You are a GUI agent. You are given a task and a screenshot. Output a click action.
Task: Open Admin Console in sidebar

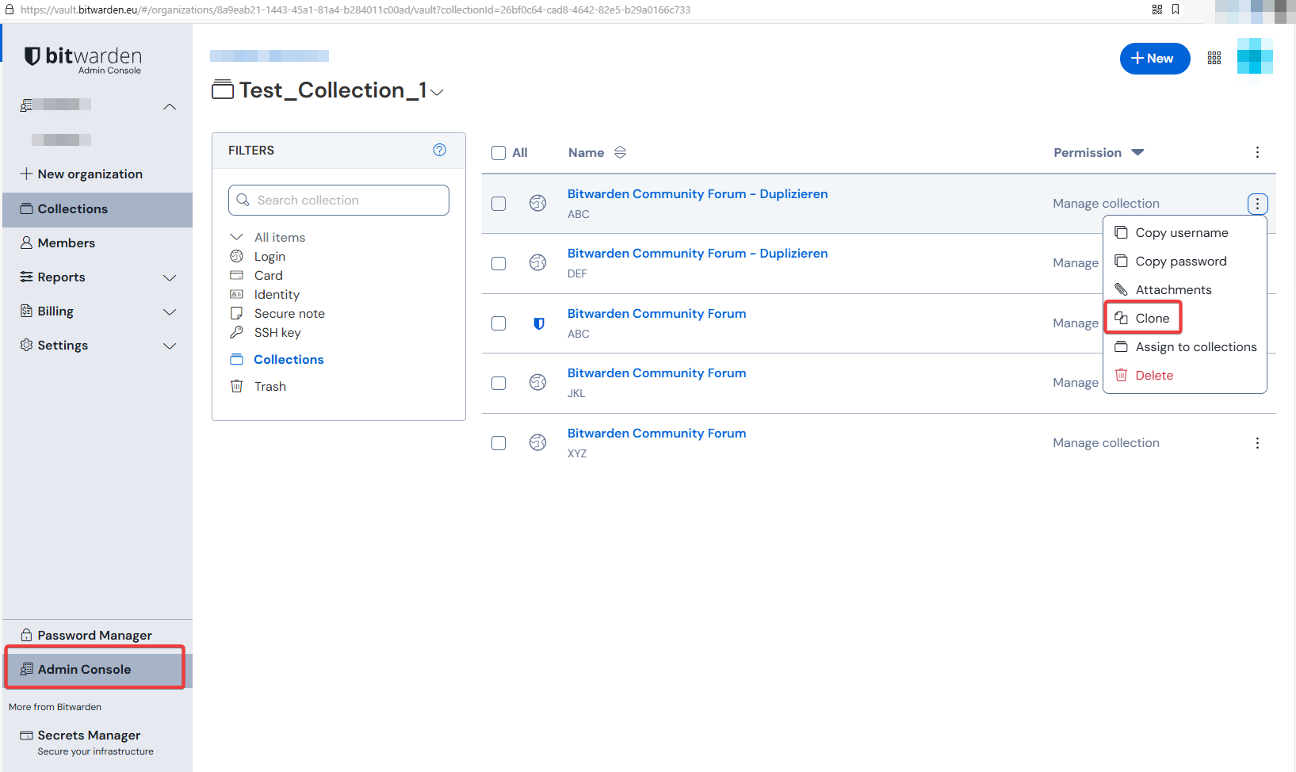97,670
